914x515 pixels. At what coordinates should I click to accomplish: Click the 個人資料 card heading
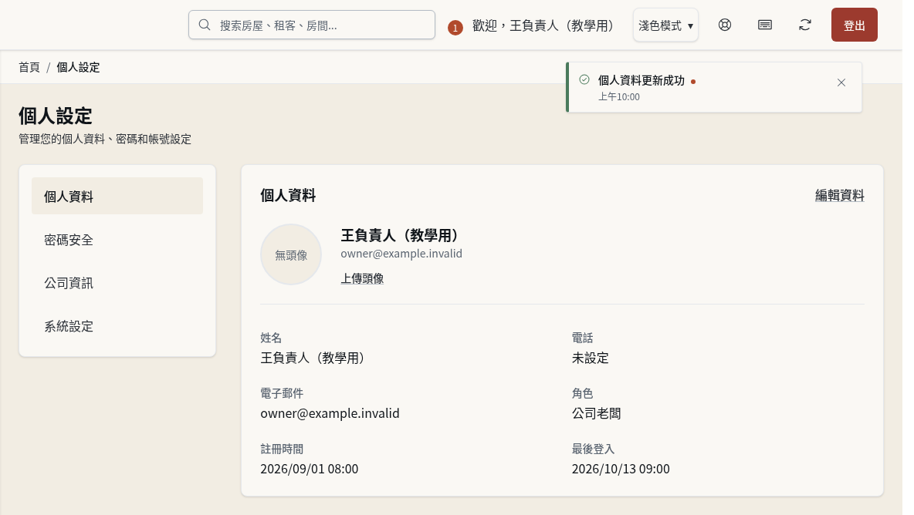pos(288,196)
